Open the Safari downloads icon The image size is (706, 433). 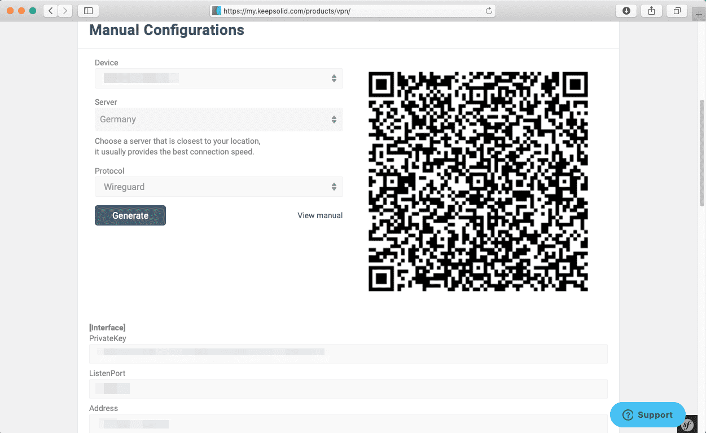[x=626, y=11]
